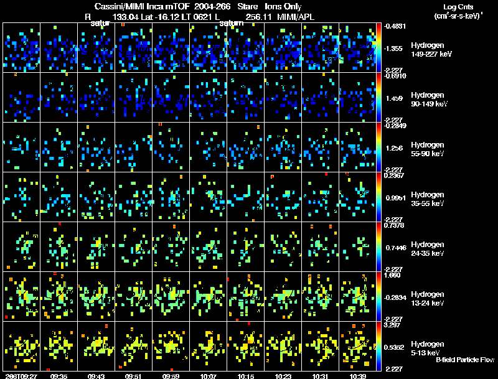Select the 90-149 keV panel at 09:35

[59, 98]
